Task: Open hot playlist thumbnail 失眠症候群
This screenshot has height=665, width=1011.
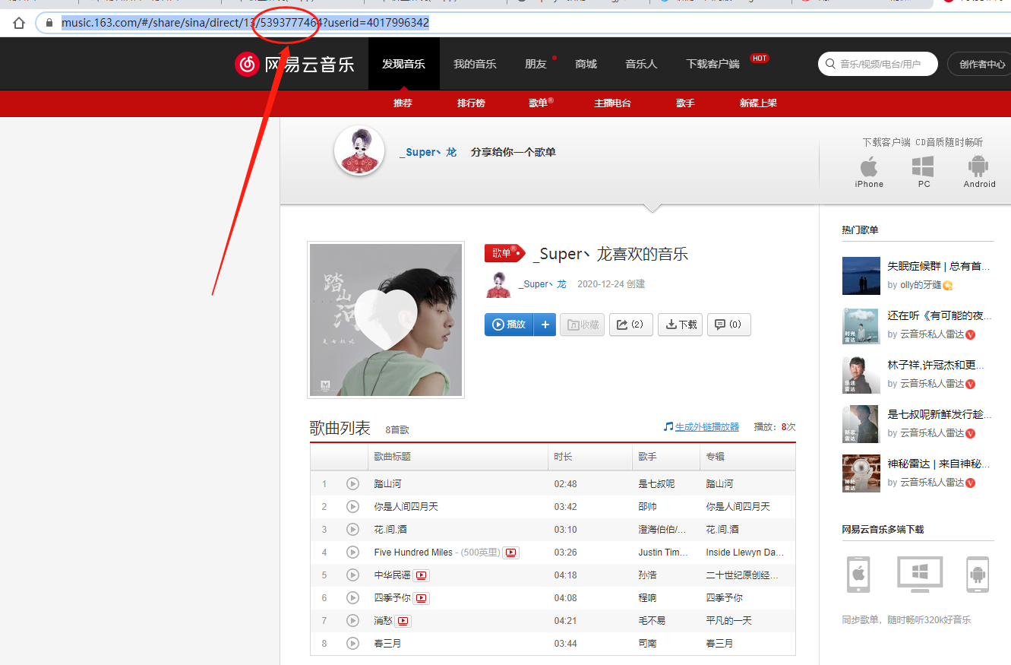Action: click(x=861, y=276)
